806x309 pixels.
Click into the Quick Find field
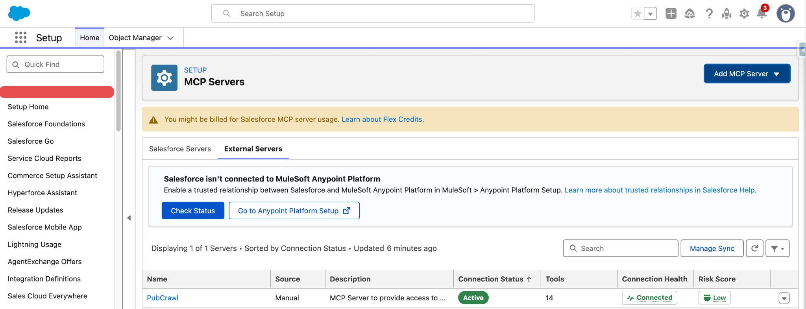point(55,64)
